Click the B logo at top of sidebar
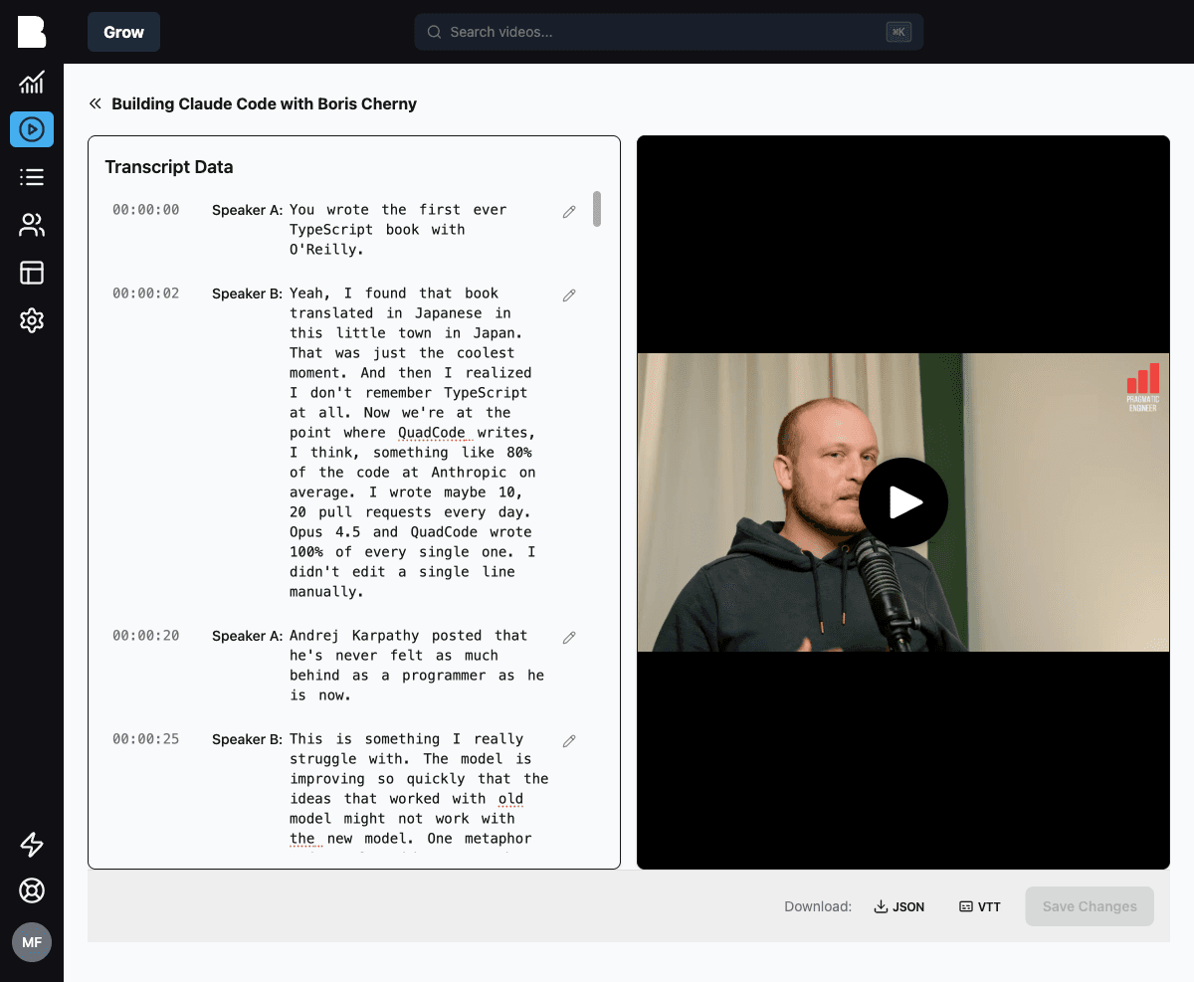 point(32,32)
